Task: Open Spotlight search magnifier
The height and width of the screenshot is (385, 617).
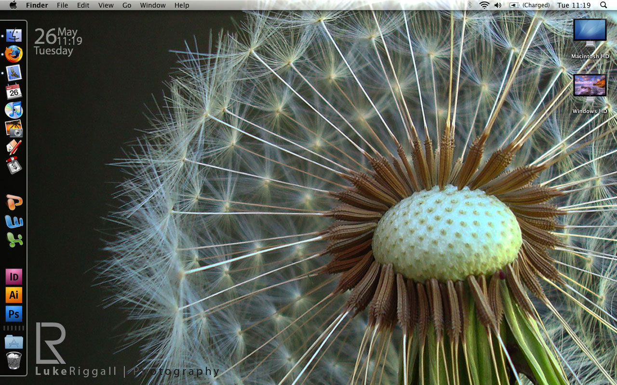Action: (604, 5)
